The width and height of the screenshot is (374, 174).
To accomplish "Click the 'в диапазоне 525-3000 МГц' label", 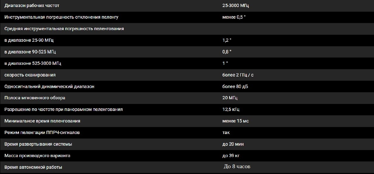I will click(33, 63).
